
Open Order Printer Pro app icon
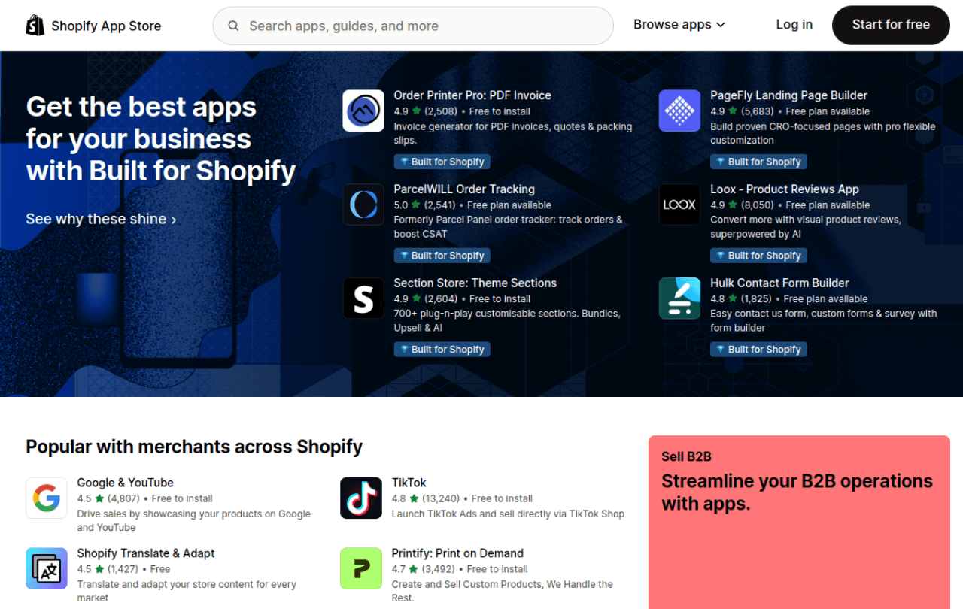tap(363, 111)
